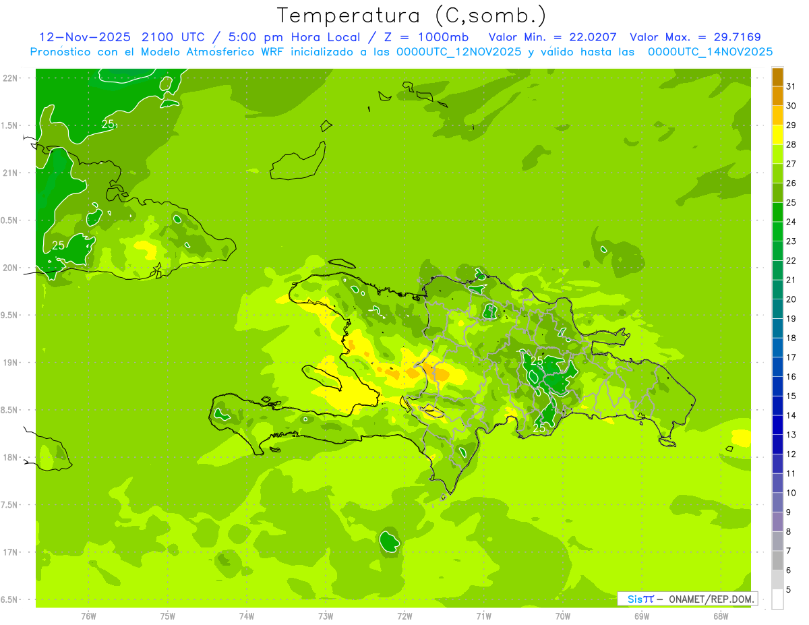Click the "70W" longitude axis label
Viewport: 809px width, 625px height.
[563, 616]
